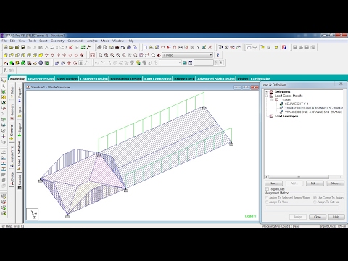
Task: Click the Dimension tool icon
Action: [181, 47]
